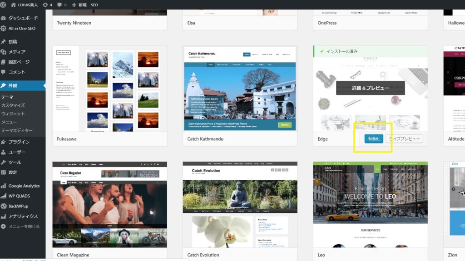Collapse sidebar via メニューを閉じる arrow icon
Image resolution: width=465 pixels, height=261 pixels.
pyautogui.click(x=4, y=227)
